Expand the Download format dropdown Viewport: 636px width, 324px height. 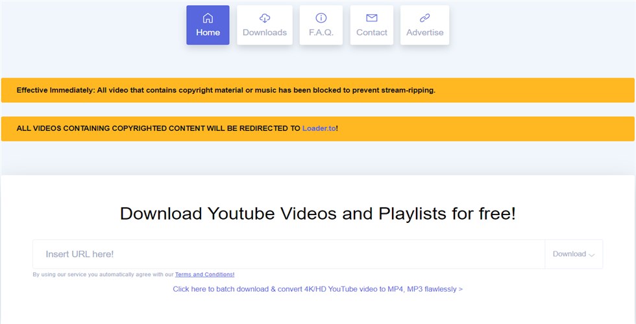click(x=574, y=254)
